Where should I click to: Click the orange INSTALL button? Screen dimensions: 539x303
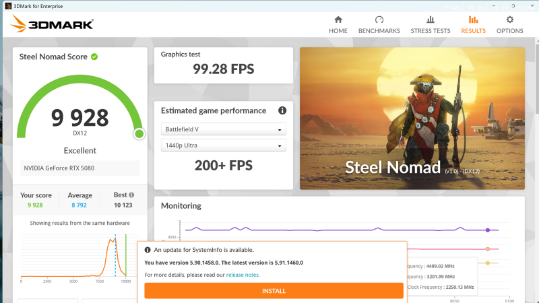pyautogui.click(x=274, y=291)
